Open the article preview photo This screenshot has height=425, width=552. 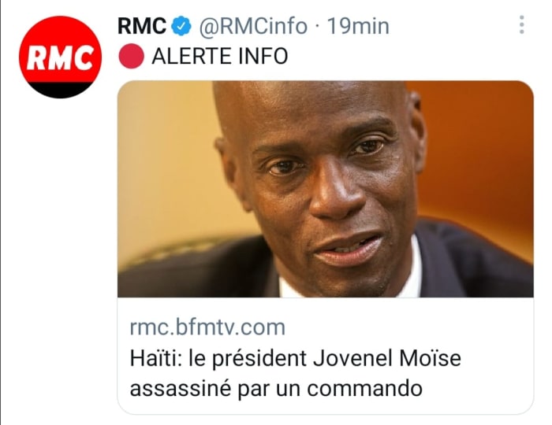(326, 189)
